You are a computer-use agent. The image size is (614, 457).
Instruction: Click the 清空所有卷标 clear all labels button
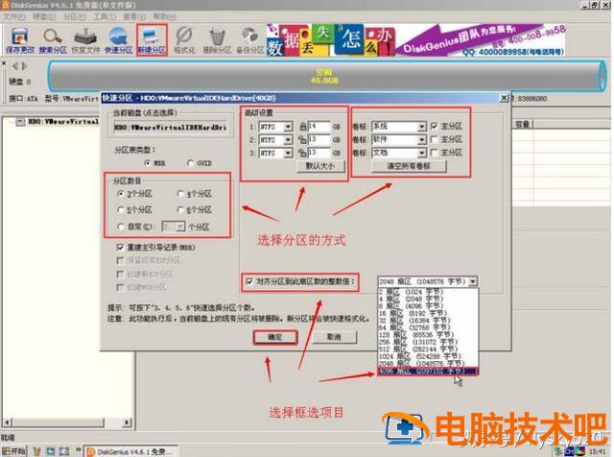[409, 166]
